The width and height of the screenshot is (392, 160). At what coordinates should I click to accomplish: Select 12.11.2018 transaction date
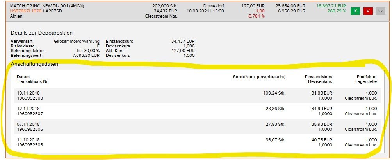(29, 109)
